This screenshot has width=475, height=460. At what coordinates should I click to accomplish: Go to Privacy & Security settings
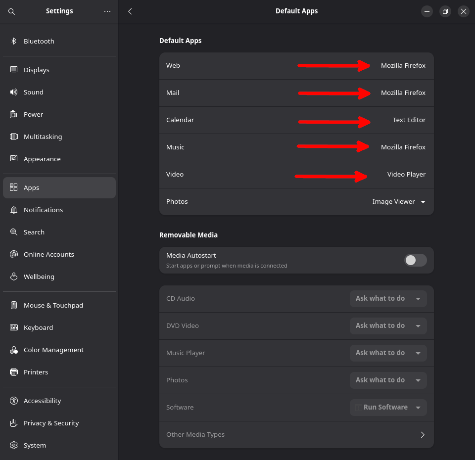pyautogui.click(x=51, y=423)
